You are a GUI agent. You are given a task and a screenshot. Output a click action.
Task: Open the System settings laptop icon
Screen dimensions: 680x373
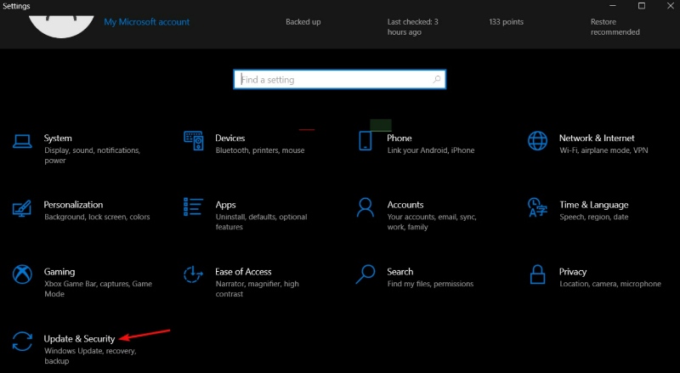pyautogui.click(x=22, y=141)
